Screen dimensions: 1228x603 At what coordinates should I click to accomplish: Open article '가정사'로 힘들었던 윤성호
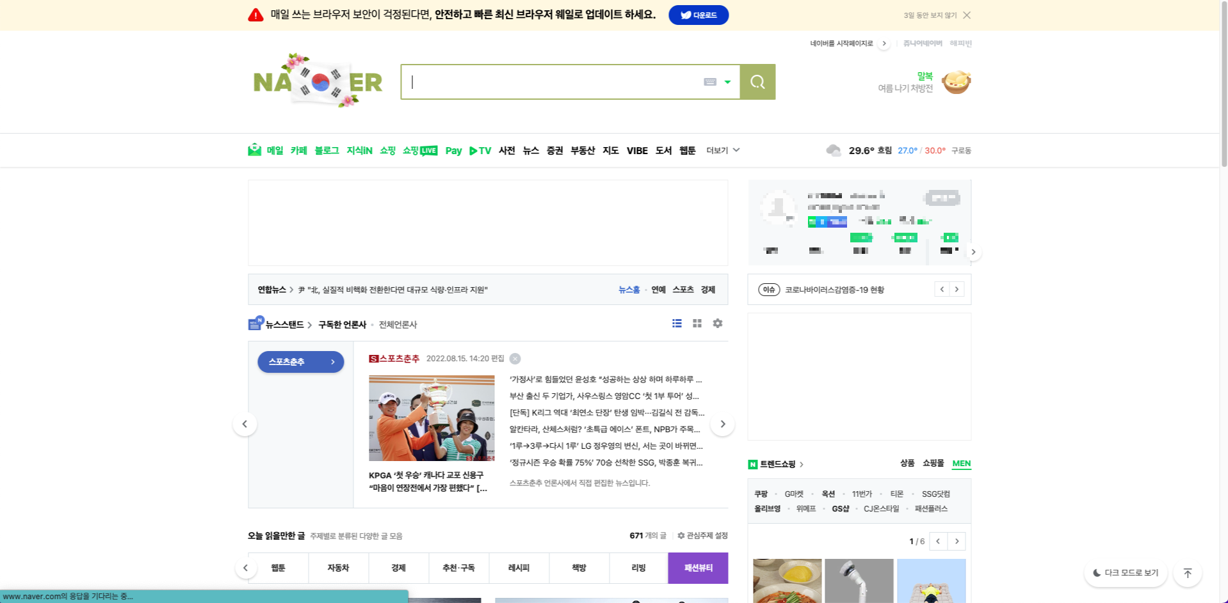606,379
